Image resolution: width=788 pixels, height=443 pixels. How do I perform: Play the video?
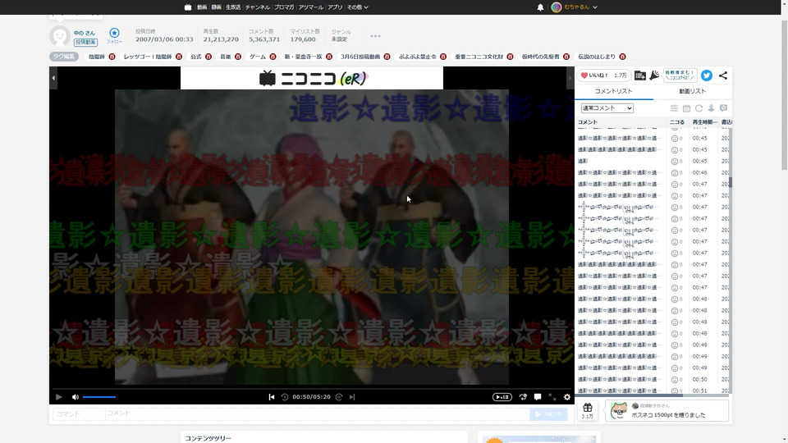coord(59,397)
